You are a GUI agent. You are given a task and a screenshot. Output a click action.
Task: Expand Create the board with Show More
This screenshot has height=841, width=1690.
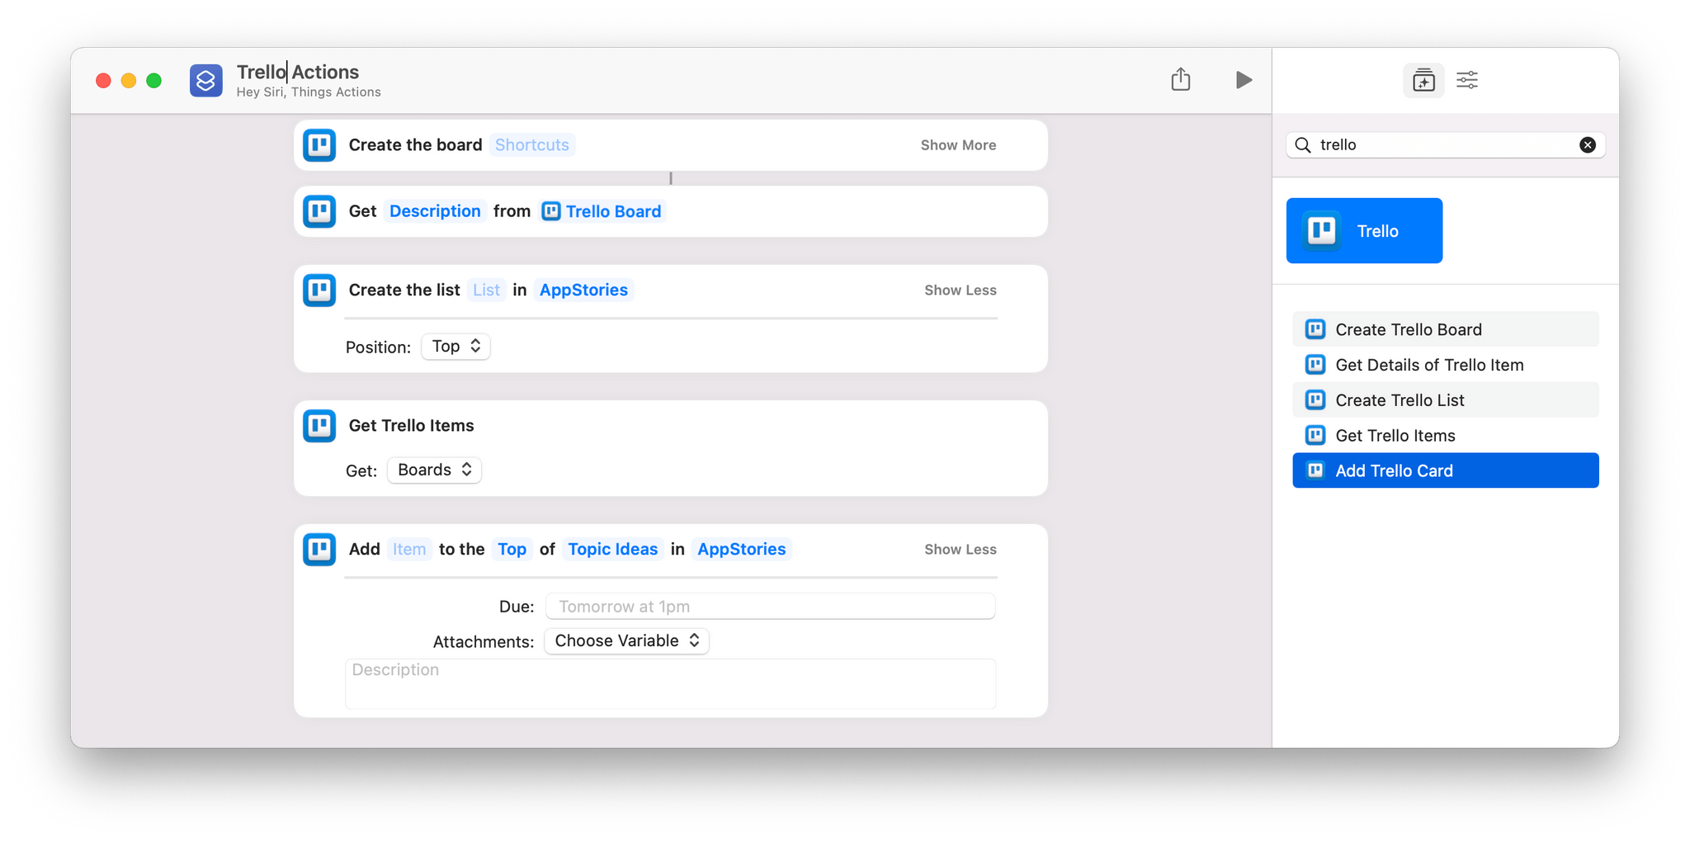[x=958, y=145]
